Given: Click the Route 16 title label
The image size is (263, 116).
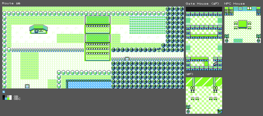Looking at the screenshot, I should click(x=11, y=3).
